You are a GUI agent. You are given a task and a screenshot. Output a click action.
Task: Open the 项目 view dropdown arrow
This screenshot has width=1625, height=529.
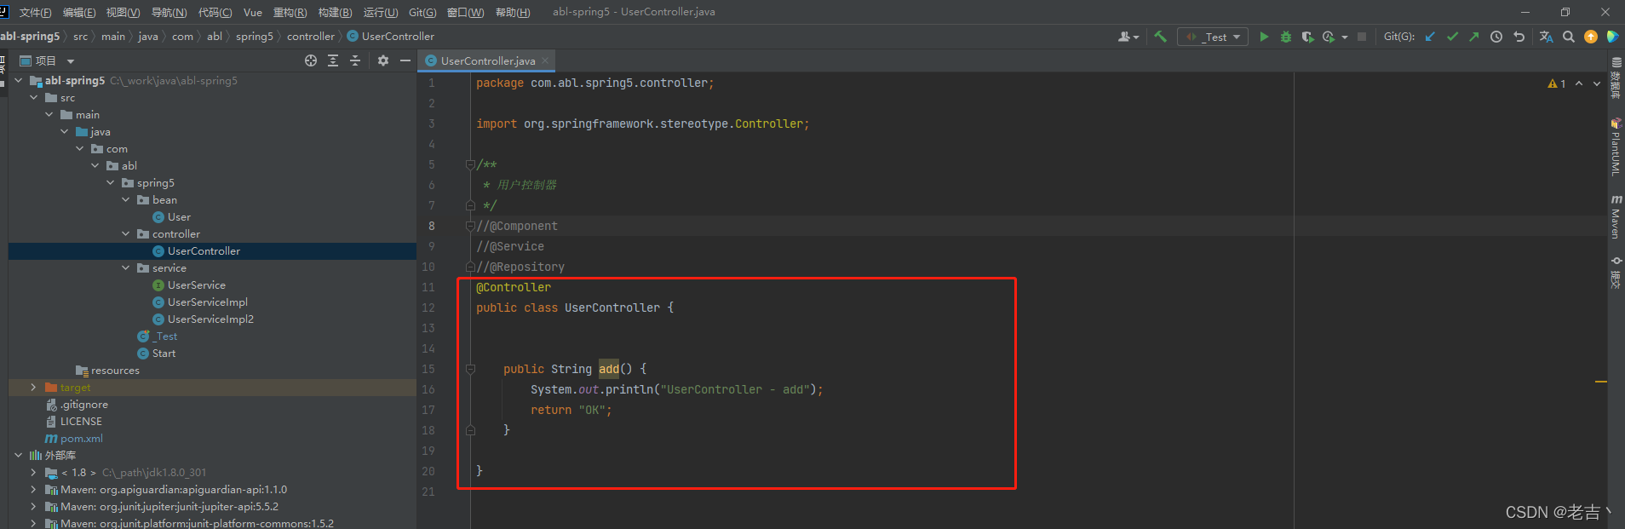[71, 61]
